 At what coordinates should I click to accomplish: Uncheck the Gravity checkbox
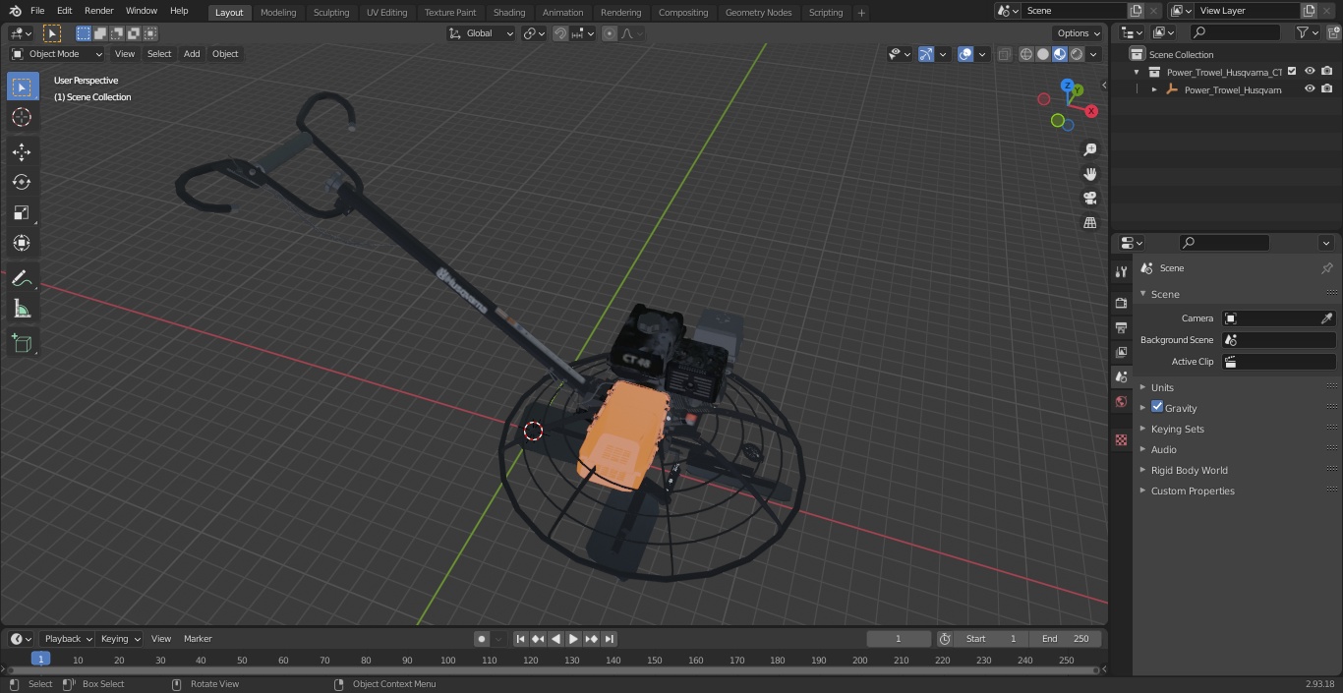pyautogui.click(x=1157, y=407)
